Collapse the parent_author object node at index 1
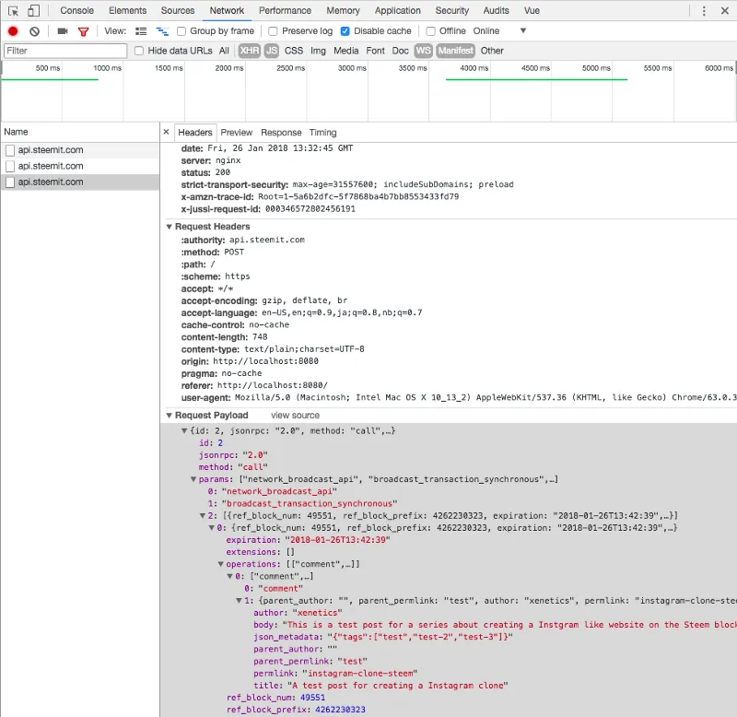737x717 pixels. point(239,601)
